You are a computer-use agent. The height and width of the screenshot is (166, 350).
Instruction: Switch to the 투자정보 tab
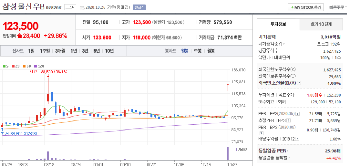tap(278, 24)
